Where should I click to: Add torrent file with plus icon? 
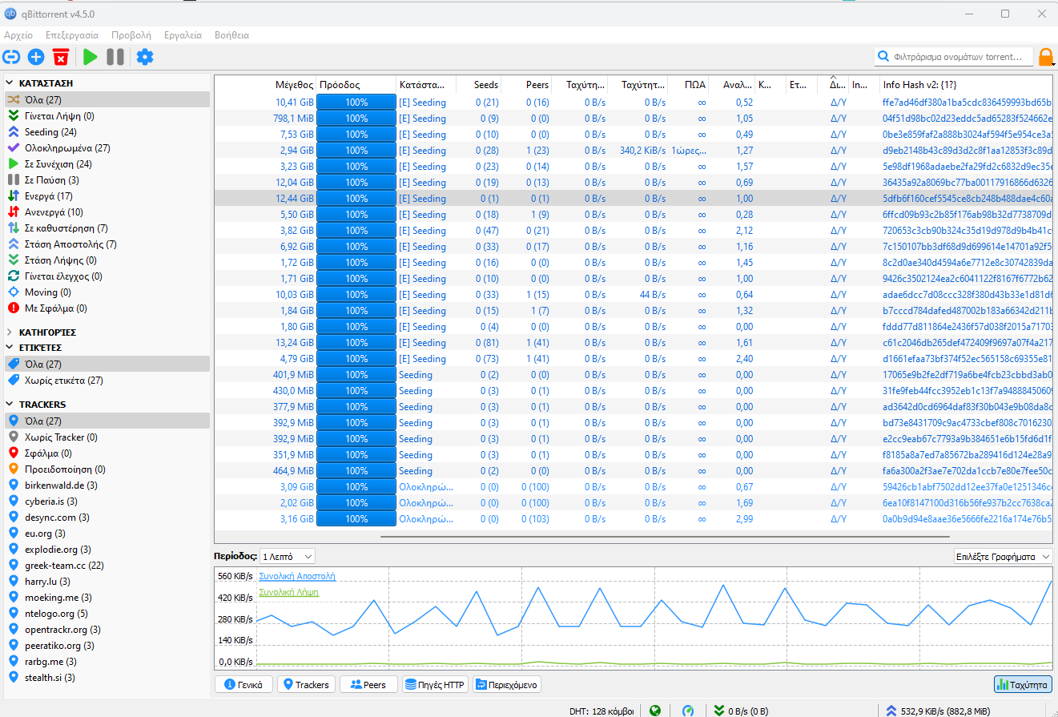pos(36,57)
